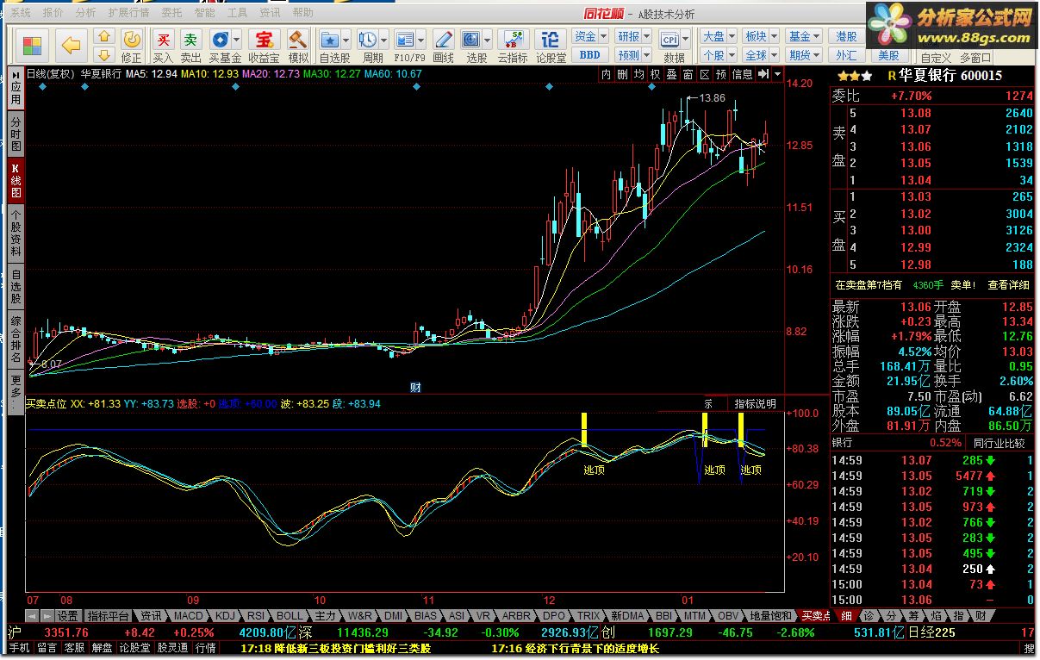Click the 港股 market button
Viewport: 1040px width, 660px height.
pyautogui.click(x=847, y=36)
